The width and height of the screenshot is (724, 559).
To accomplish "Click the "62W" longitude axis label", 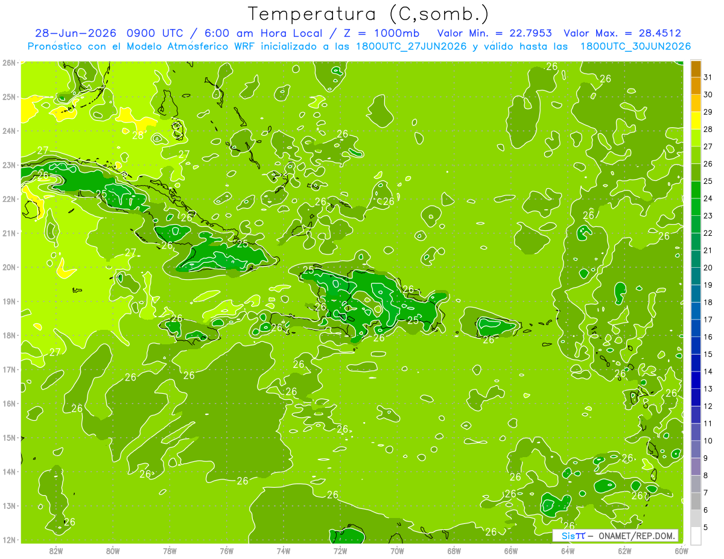I will (x=624, y=551).
